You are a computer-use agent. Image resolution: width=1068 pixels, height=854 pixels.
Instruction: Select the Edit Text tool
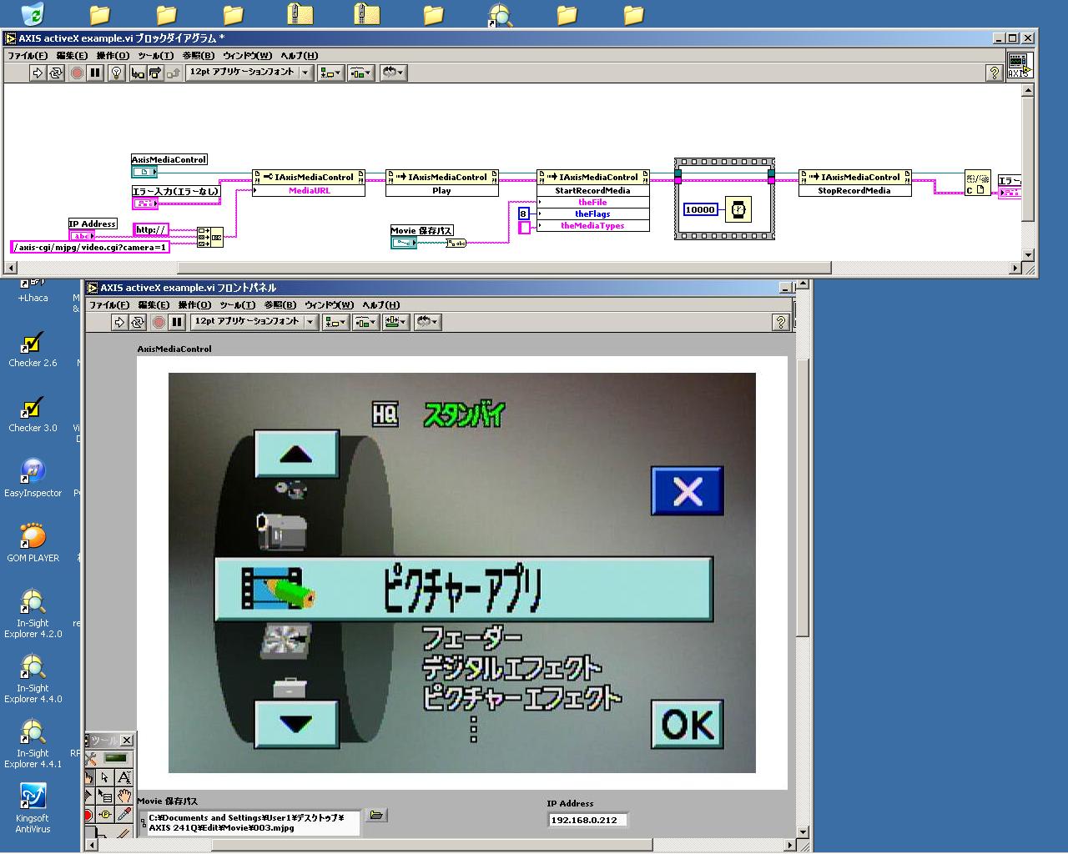[124, 777]
